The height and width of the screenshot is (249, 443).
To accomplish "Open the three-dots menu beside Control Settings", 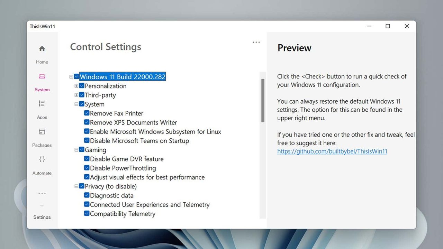I will pyautogui.click(x=256, y=42).
